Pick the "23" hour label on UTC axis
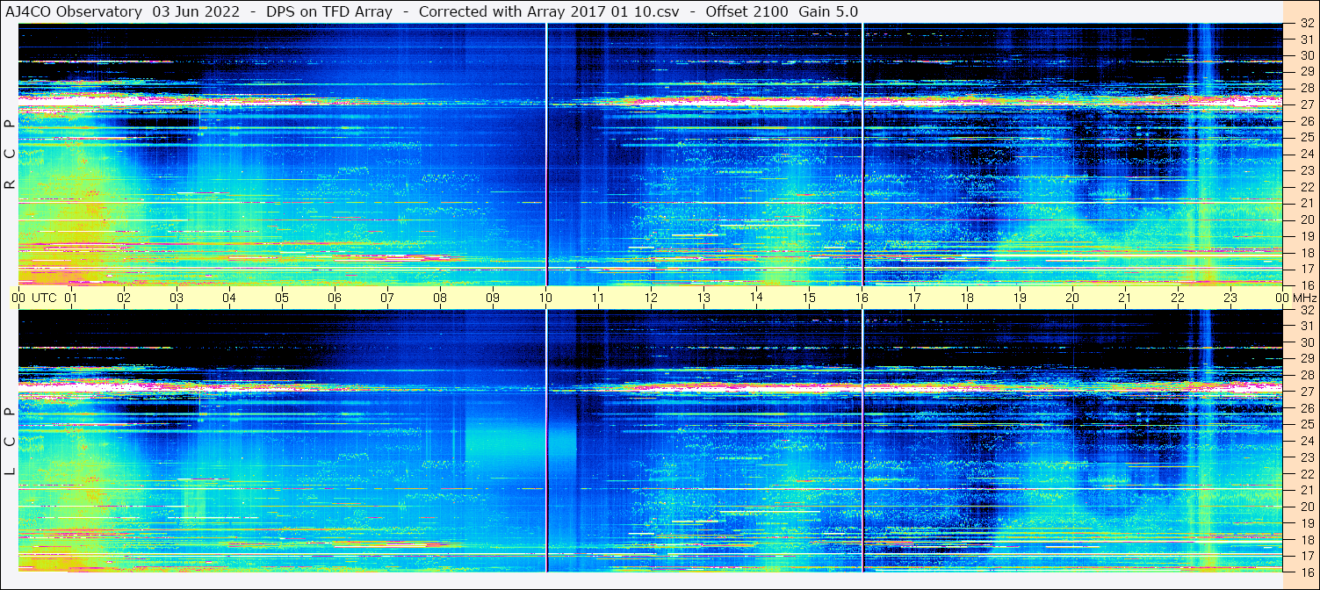The width and height of the screenshot is (1320, 590). pyautogui.click(x=1230, y=298)
